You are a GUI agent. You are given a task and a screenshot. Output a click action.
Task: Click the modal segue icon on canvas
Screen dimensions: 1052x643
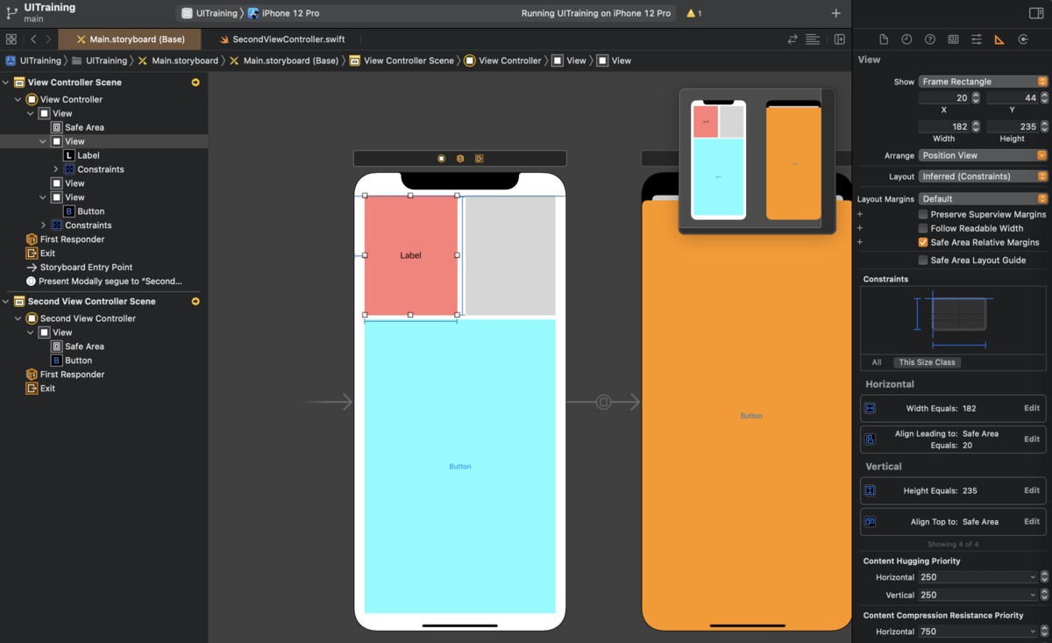(x=603, y=403)
